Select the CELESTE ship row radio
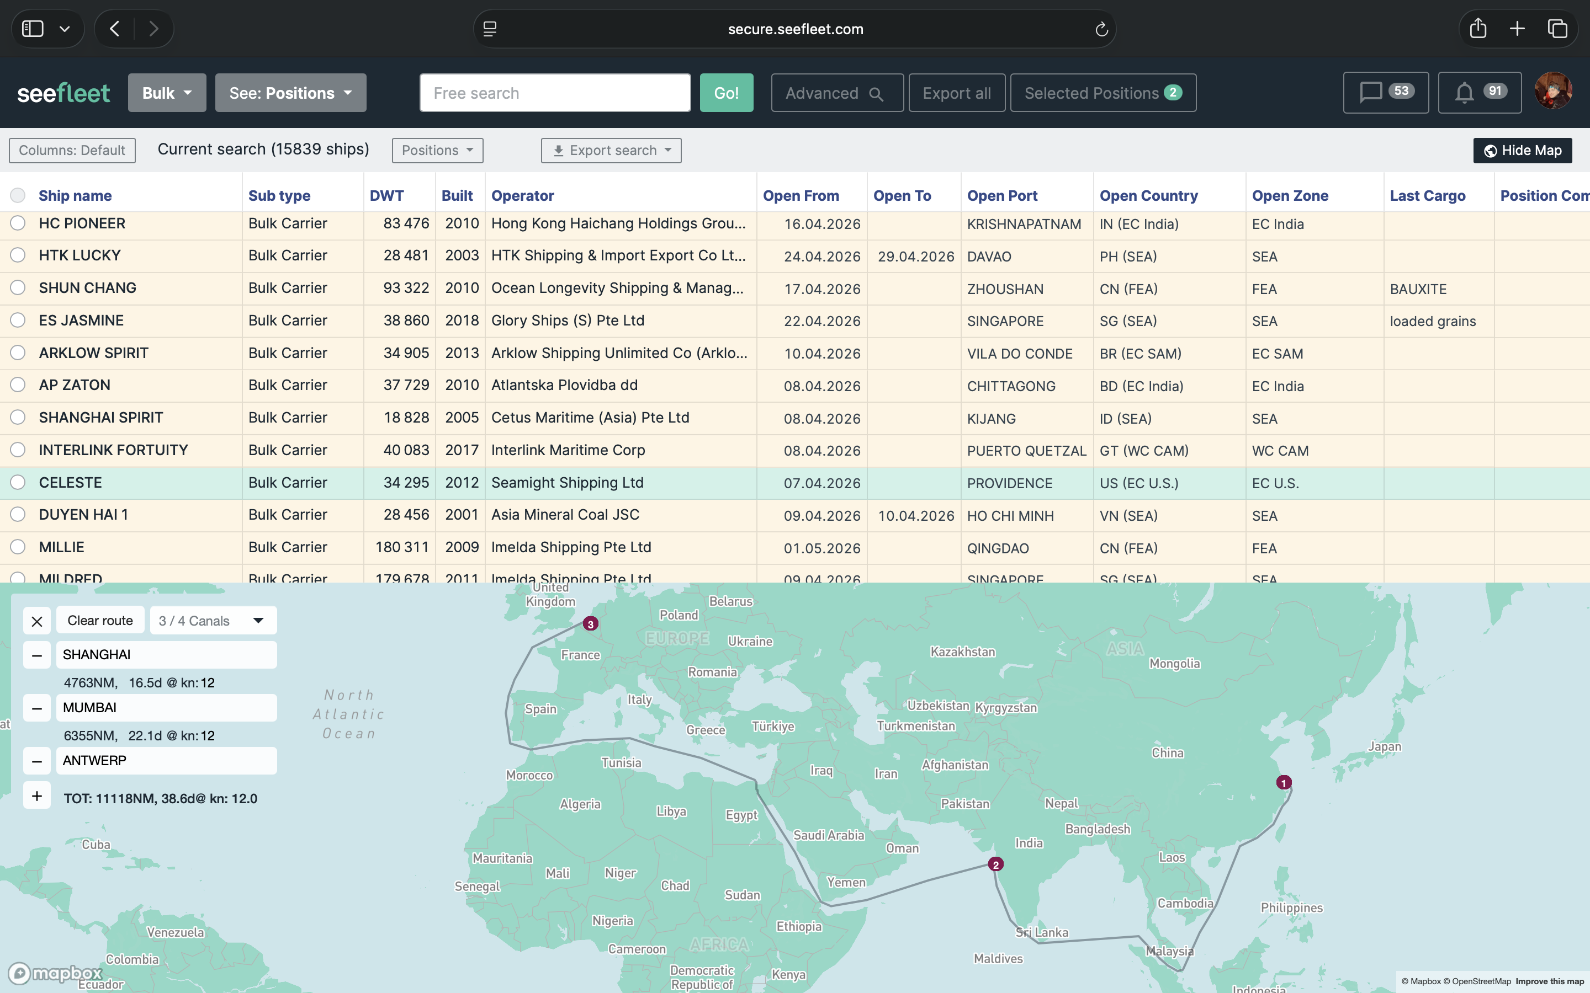 pyautogui.click(x=18, y=483)
